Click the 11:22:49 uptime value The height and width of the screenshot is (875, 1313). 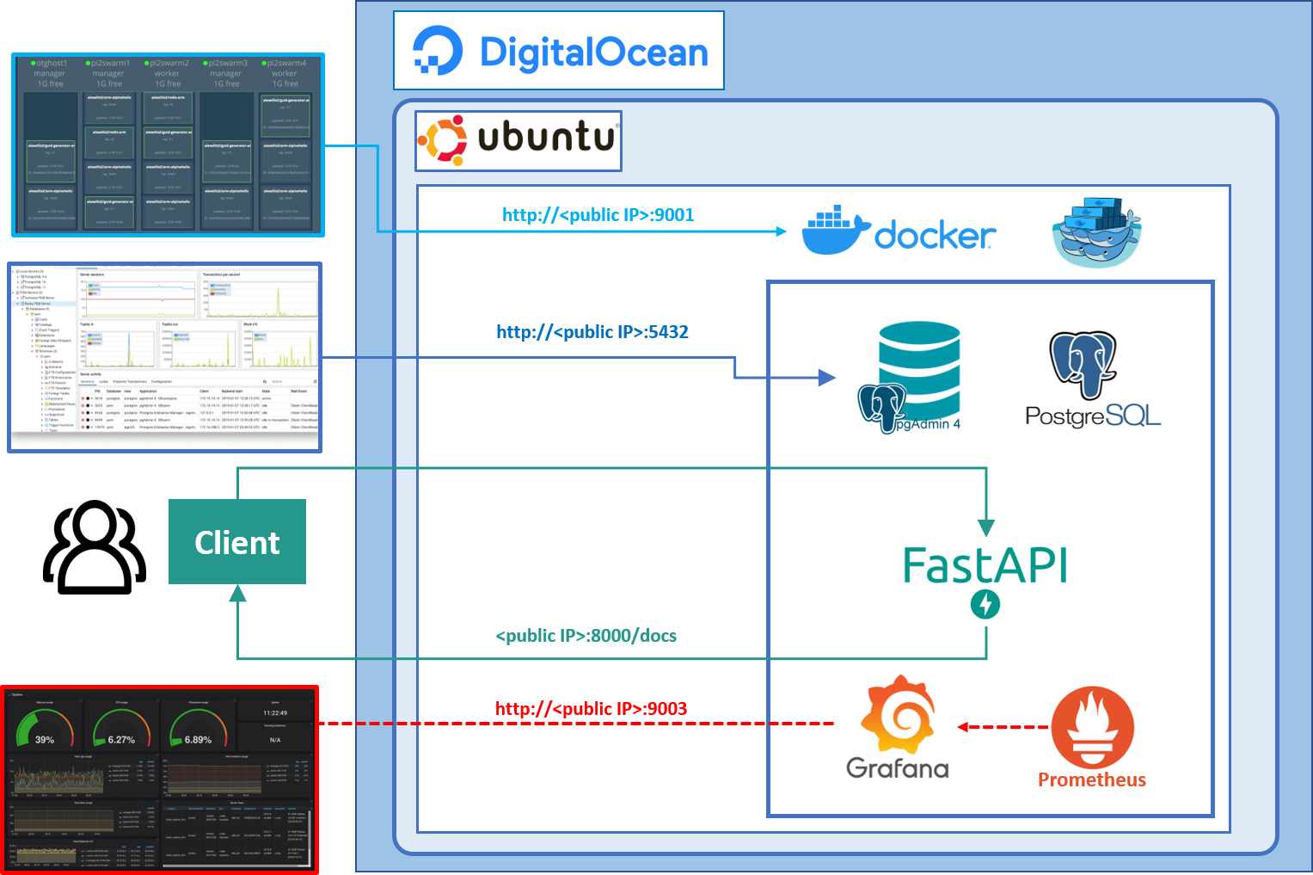[275, 712]
